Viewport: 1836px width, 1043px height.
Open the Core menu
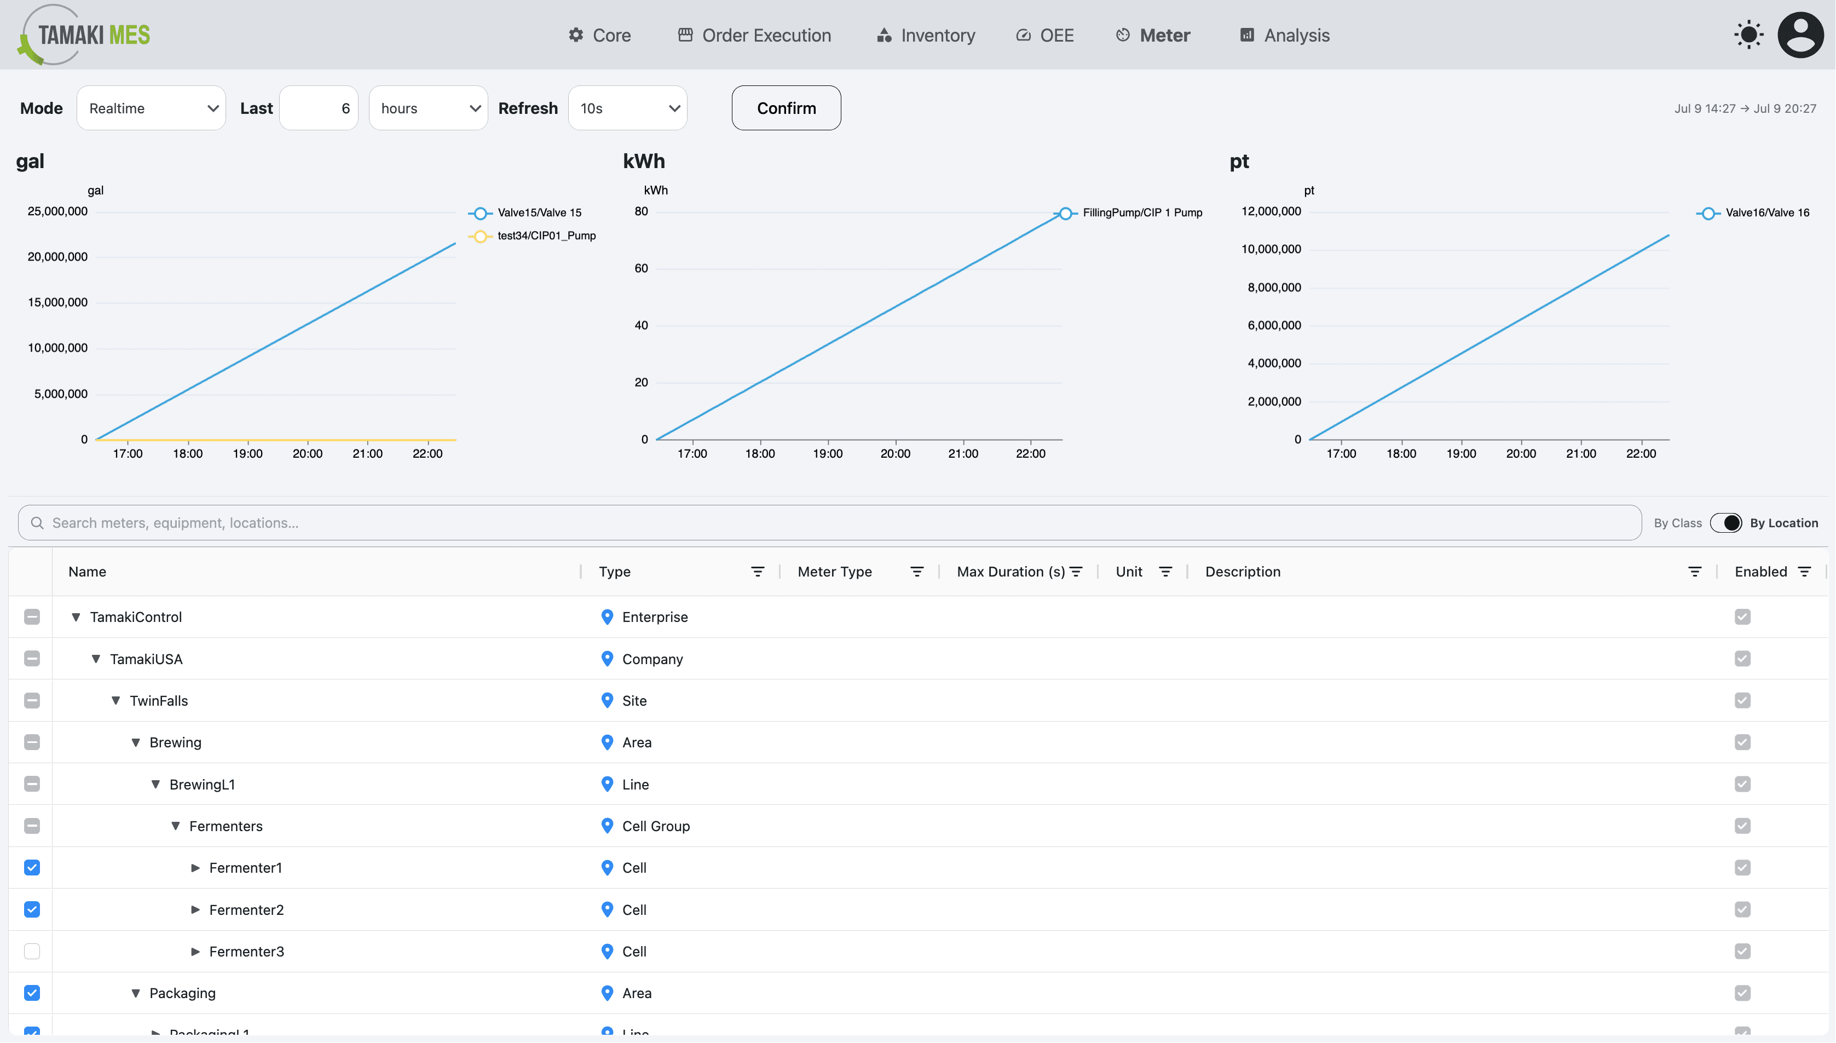point(599,35)
